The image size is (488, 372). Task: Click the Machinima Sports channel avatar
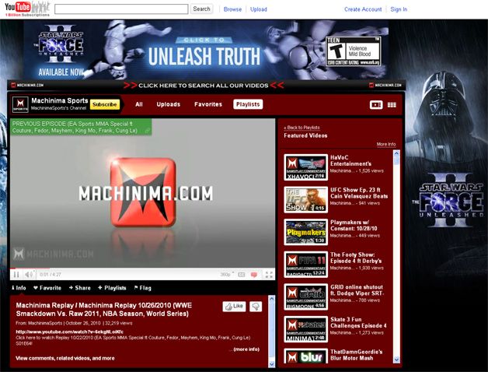point(20,104)
